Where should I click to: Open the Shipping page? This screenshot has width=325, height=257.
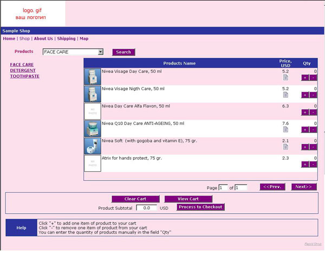click(66, 39)
